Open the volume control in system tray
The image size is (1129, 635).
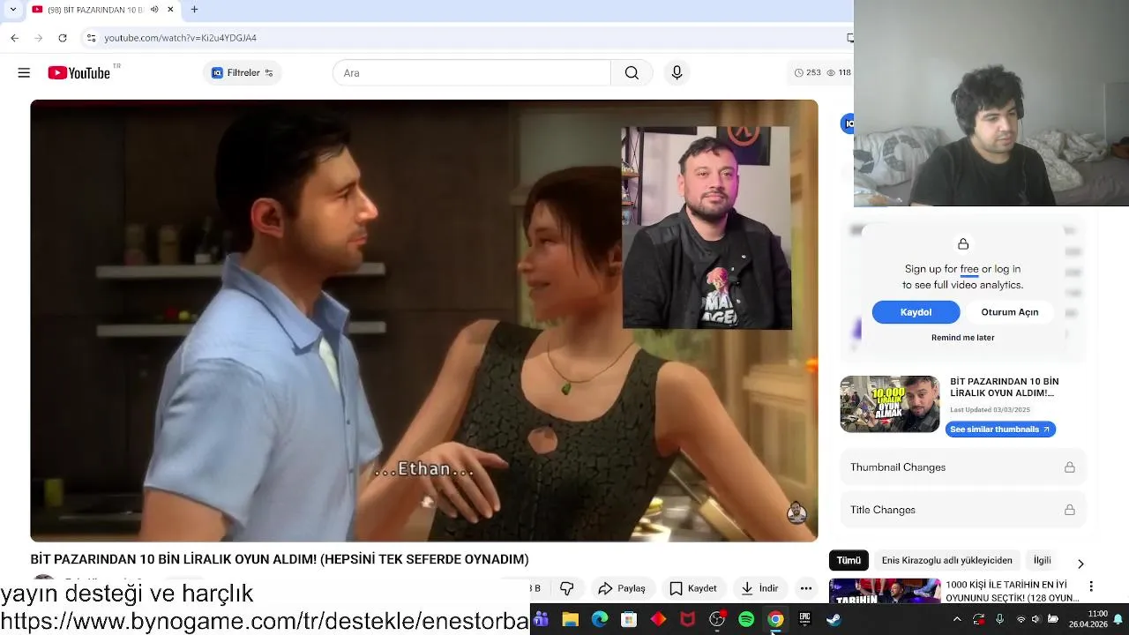(1036, 620)
